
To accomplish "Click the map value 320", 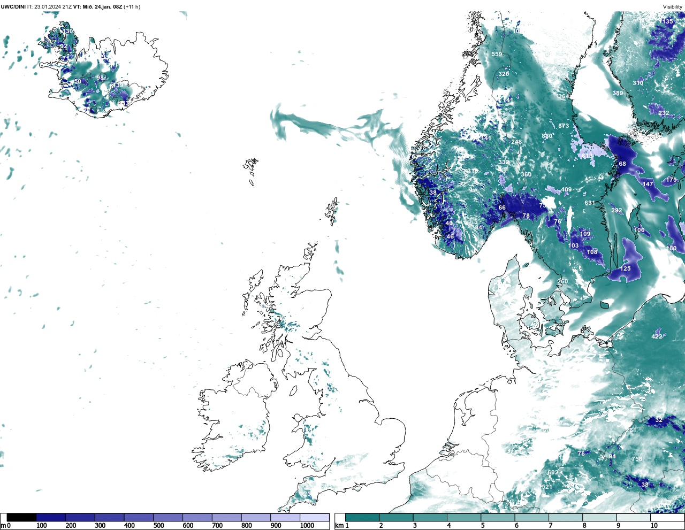I will tap(504, 74).
